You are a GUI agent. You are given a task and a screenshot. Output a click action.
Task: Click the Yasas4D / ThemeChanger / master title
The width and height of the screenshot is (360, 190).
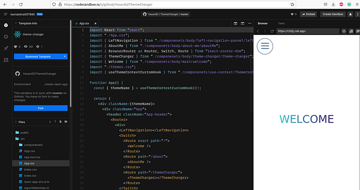click(x=166, y=14)
